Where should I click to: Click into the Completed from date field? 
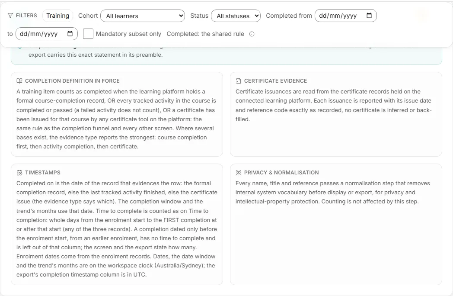(345, 16)
